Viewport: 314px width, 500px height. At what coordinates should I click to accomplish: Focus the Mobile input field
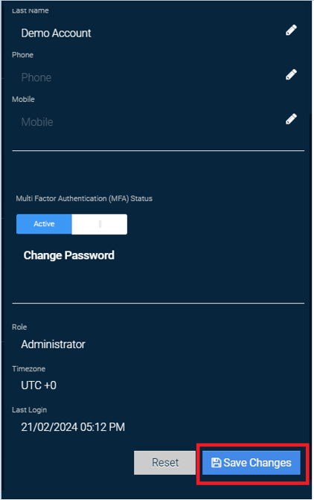[150, 122]
